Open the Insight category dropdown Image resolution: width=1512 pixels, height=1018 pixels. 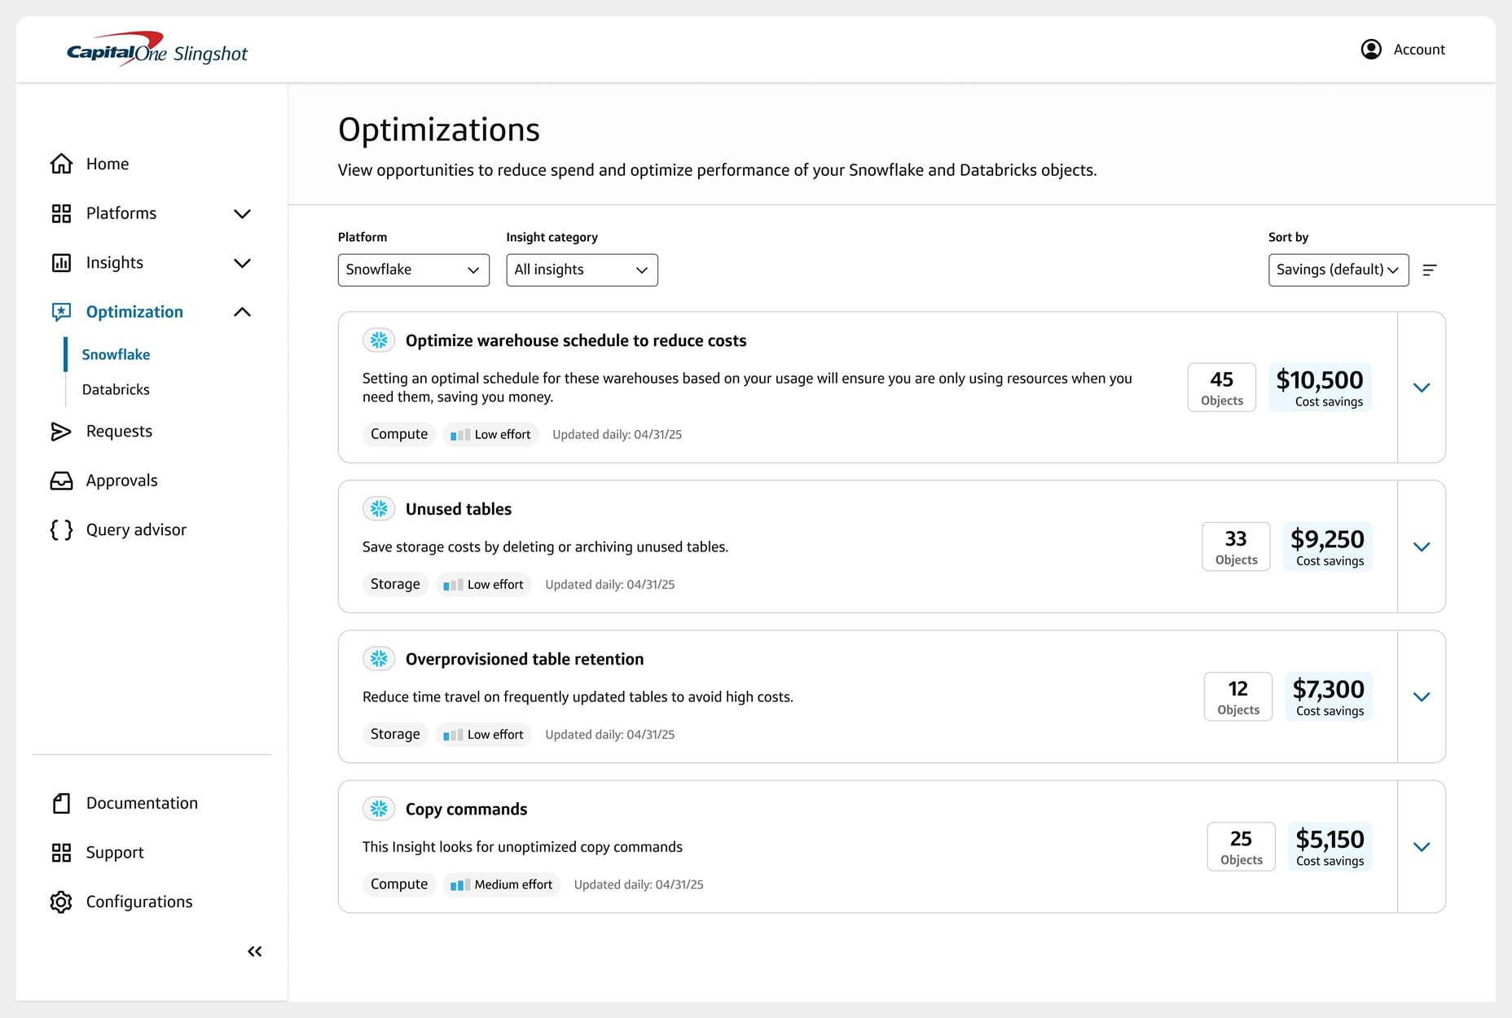click(582, 270)
